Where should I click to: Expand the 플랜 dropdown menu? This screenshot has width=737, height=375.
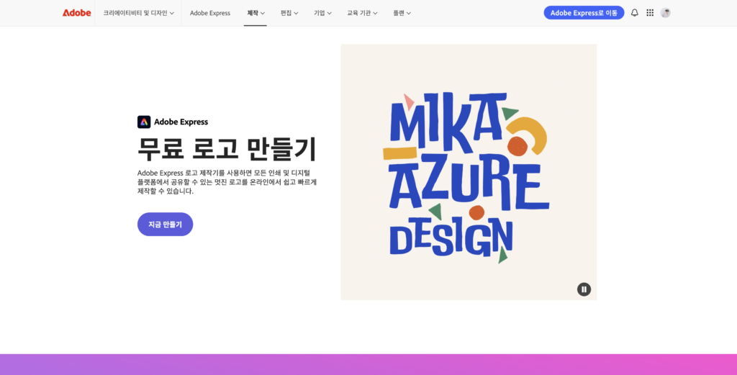pyautogui.click(x=402, y=13)
